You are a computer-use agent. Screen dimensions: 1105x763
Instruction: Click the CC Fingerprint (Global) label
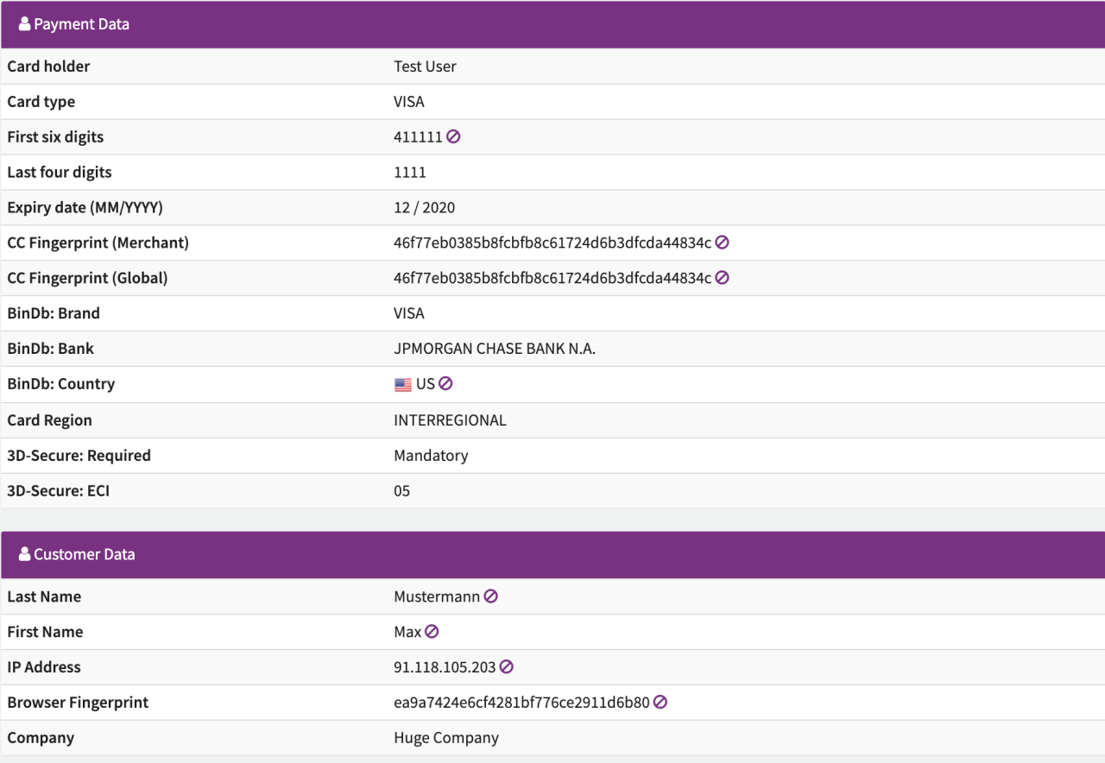point(87,279)
